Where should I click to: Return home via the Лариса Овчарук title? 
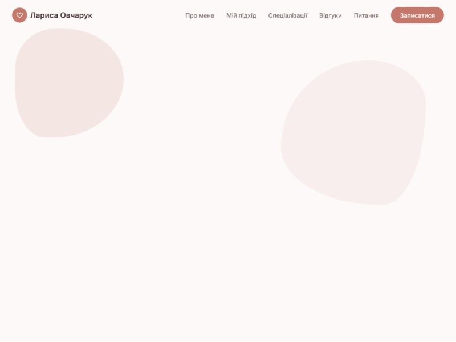(x=61, y=15)
